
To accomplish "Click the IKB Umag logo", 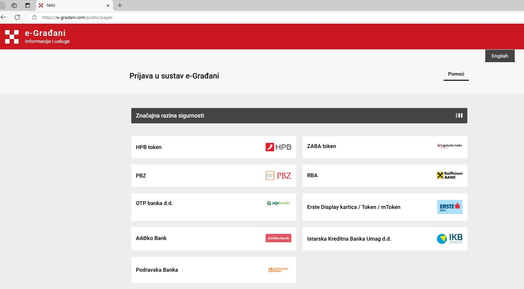I will tap(450, 239).
